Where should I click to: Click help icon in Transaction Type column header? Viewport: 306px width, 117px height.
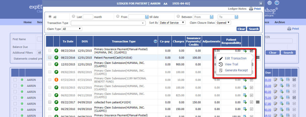tap(155, 41)
